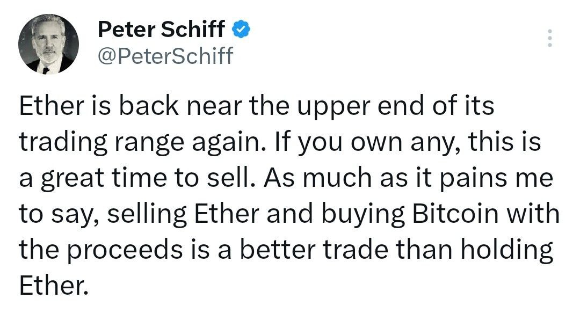This screenshot has height=313, width=580.
Task: Open Peter Schiff's profile avatar photo
Action: [x=48, y=44]
